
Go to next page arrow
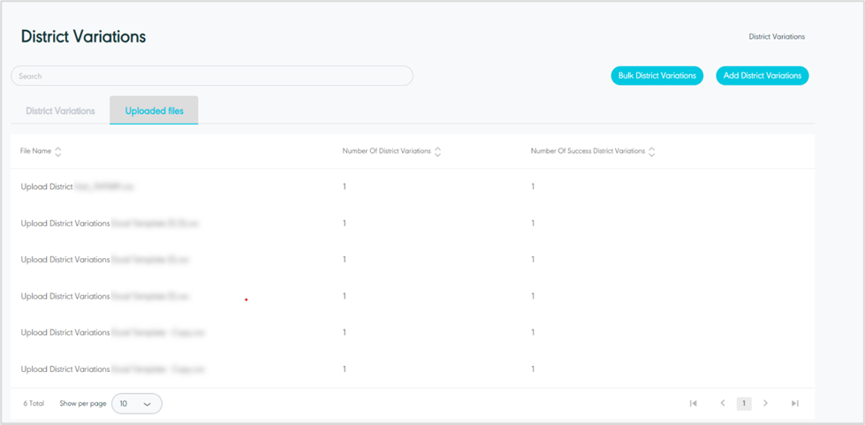pos(765,404)
